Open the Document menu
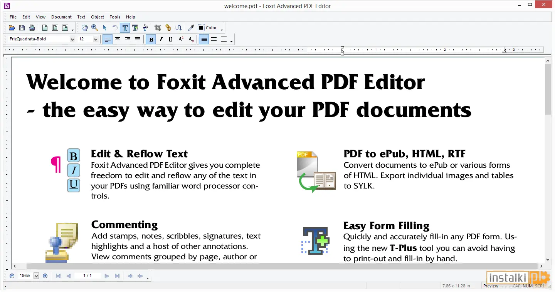555x292 pixels. [x=61, y=17]
